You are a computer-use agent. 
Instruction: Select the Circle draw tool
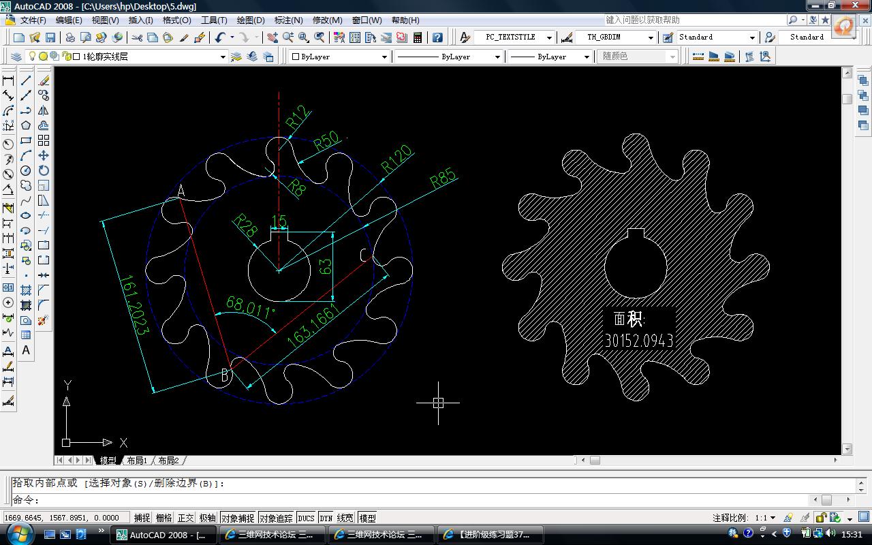[26, 170]
